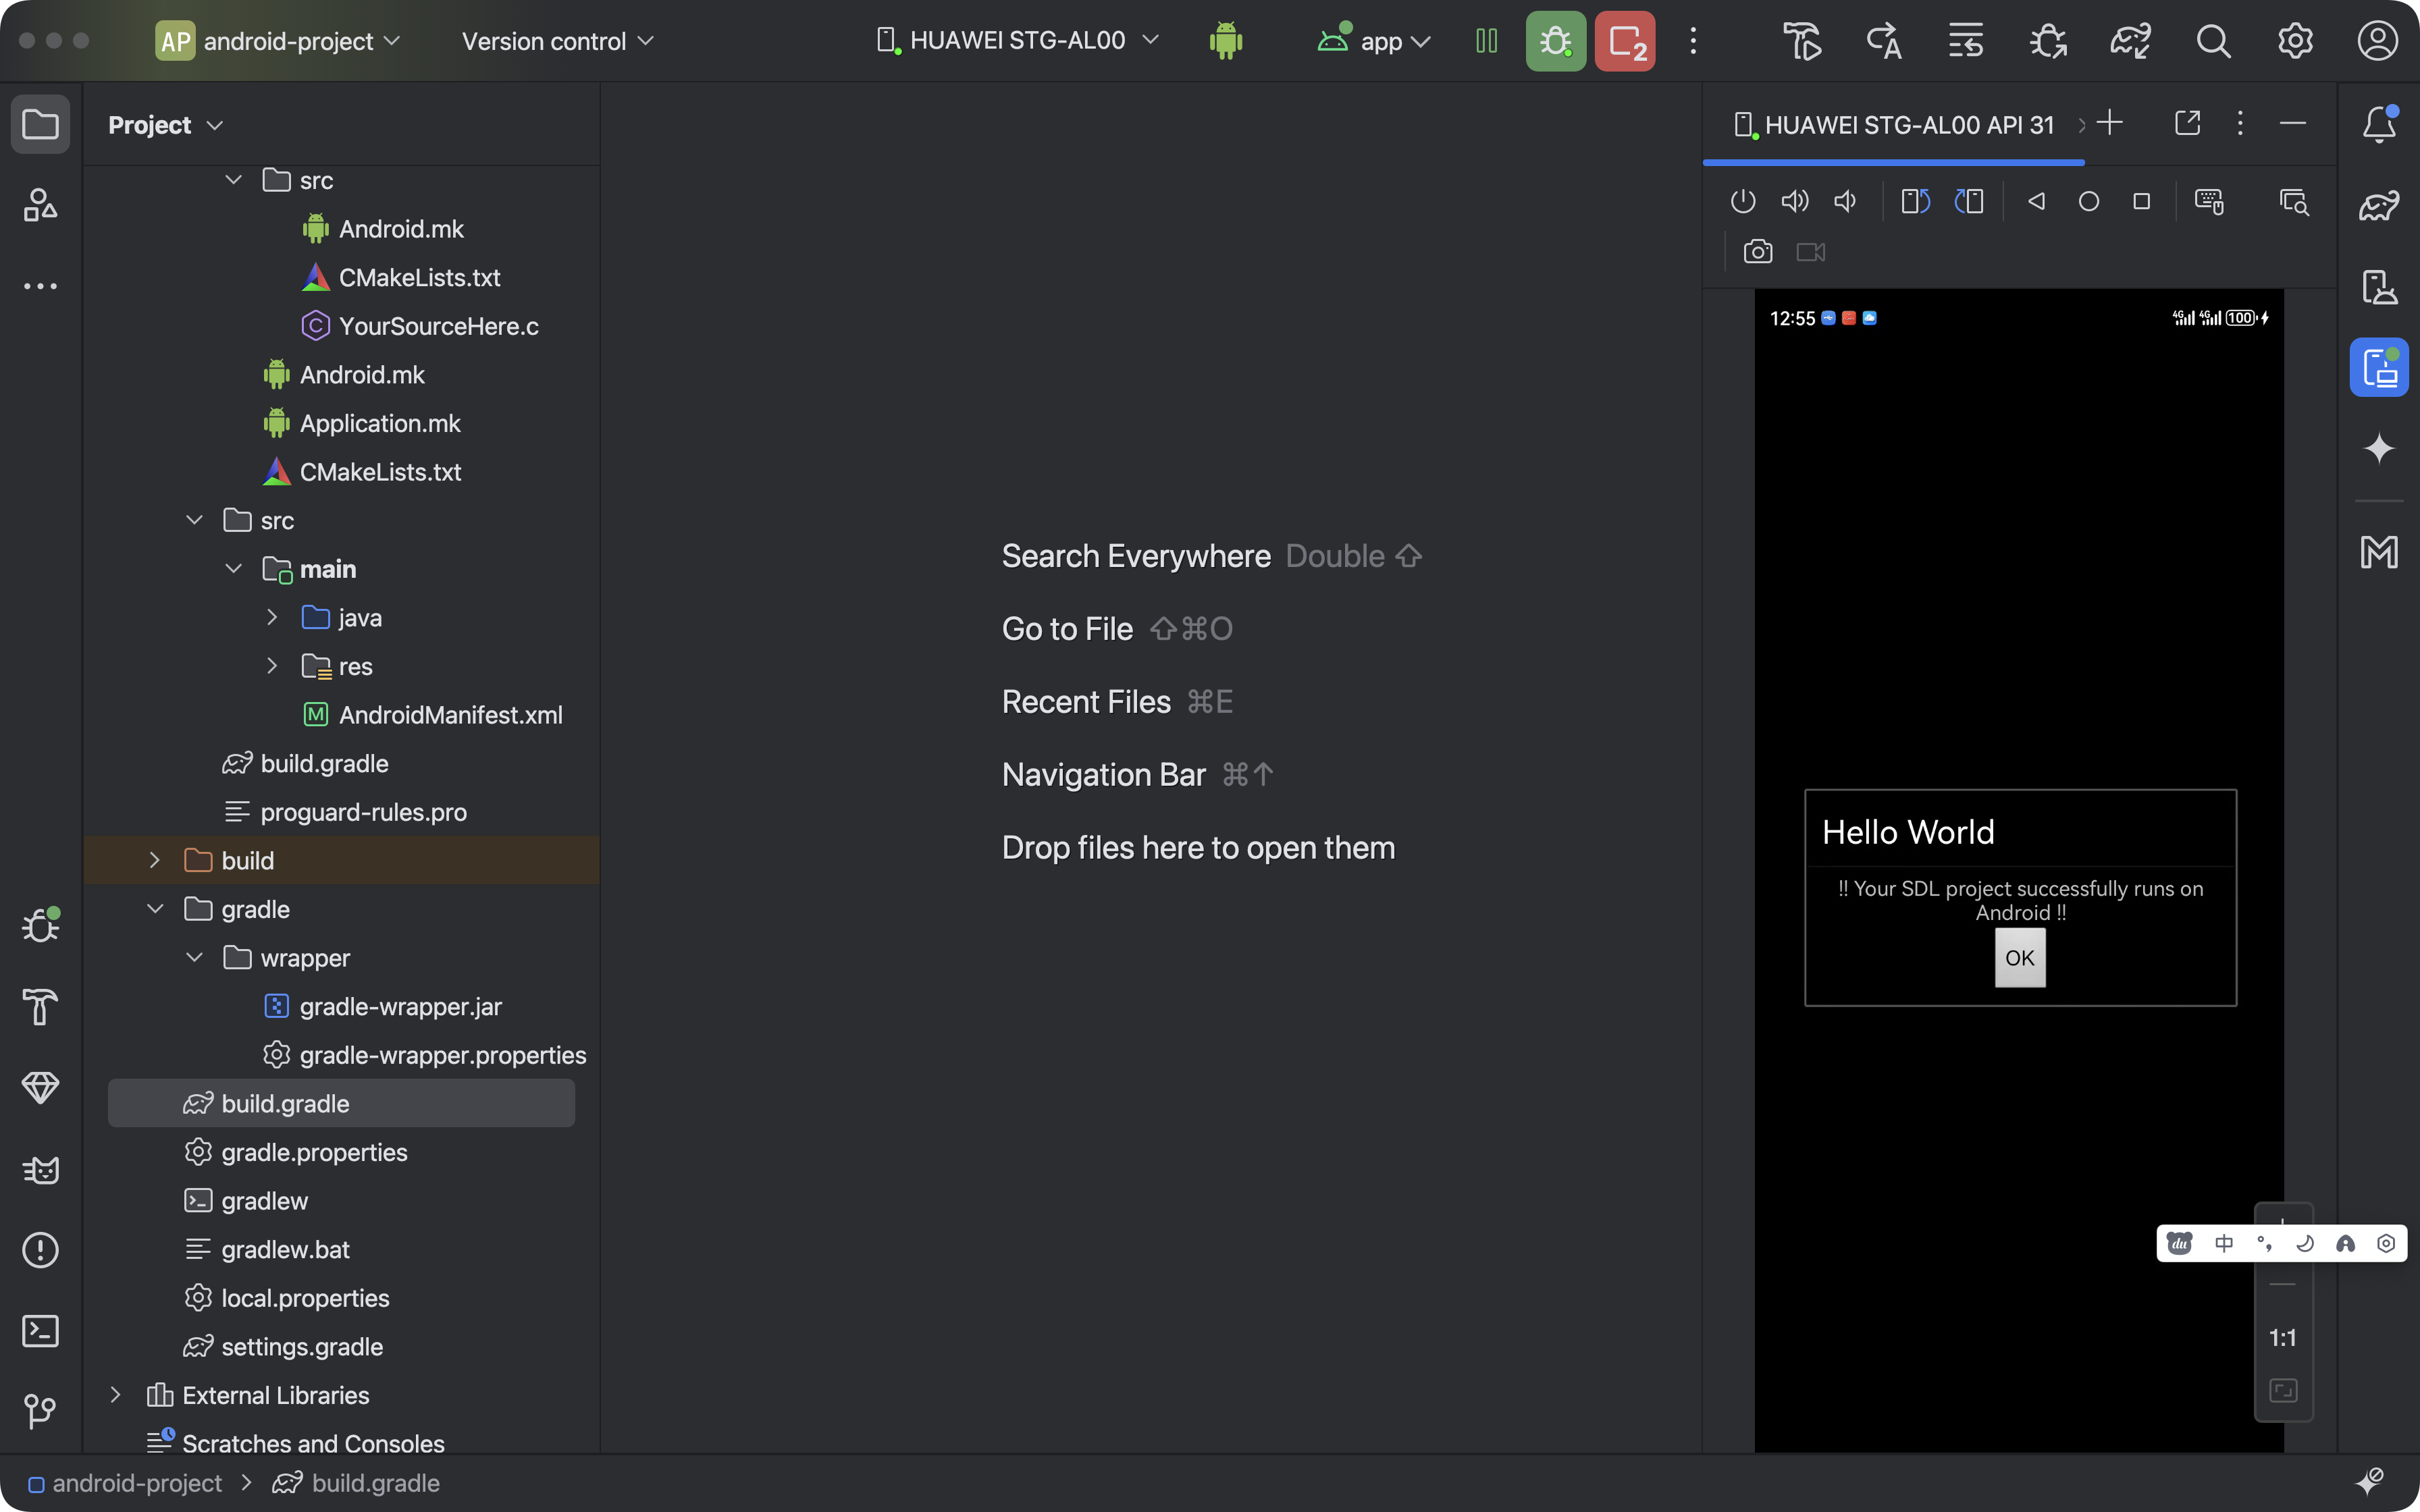The image size is (2420, 1512).
Task: Open Search Everywhere magnifier icon
Action: (x=2213, y=41)
